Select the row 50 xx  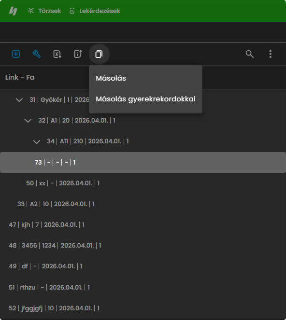click(143, 183)
